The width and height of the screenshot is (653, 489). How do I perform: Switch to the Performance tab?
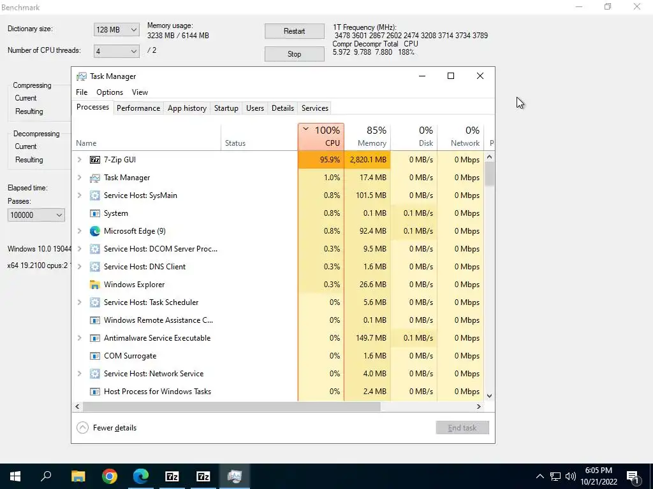138,108
